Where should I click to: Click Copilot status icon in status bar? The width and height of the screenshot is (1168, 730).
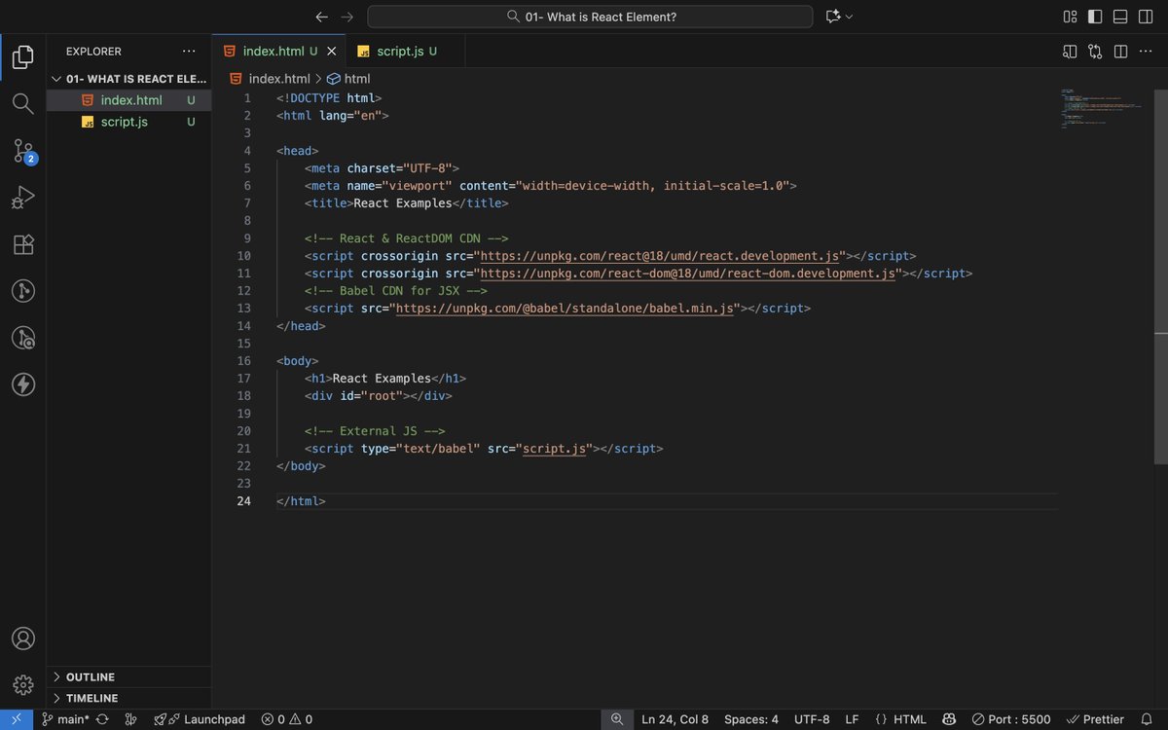pos(949,719)
